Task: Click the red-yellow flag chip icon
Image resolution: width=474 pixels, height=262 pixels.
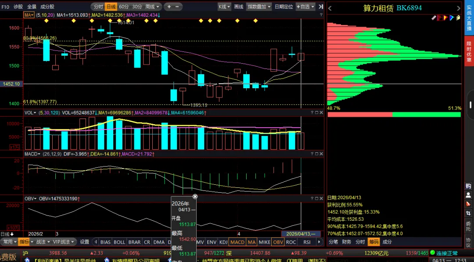Action: click(x=445, y=18)
